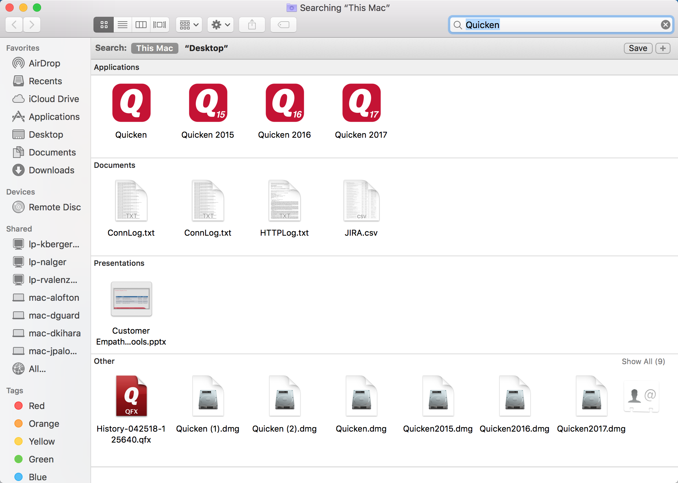
Task: Select the Quicken 2015 app icon
Action: (208, 103)
